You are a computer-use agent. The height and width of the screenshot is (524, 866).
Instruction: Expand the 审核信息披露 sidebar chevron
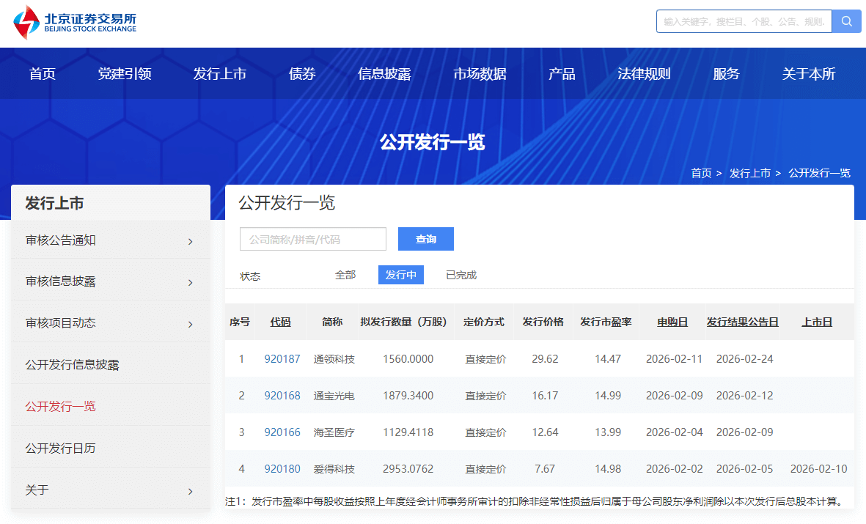pyautogui.click(x=190, y=283)
